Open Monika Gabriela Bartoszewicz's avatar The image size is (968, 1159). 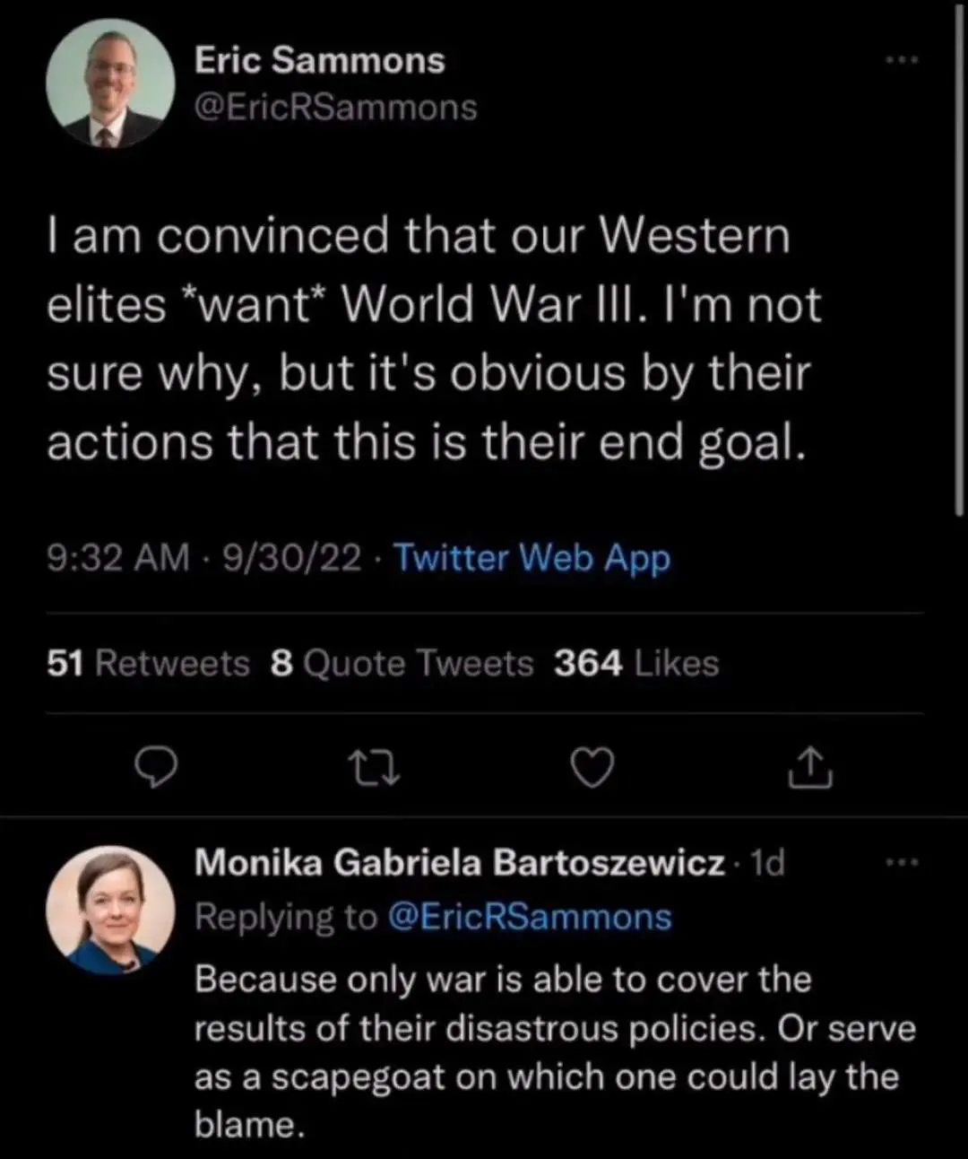click(x=110, y=910)
